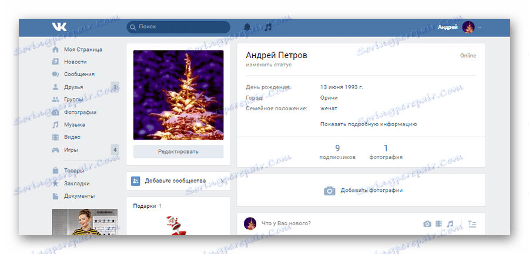Viewport: 529px width, 254px height.
Task: Expand Показать подробную информацию
Action: (x=369, y=124)
